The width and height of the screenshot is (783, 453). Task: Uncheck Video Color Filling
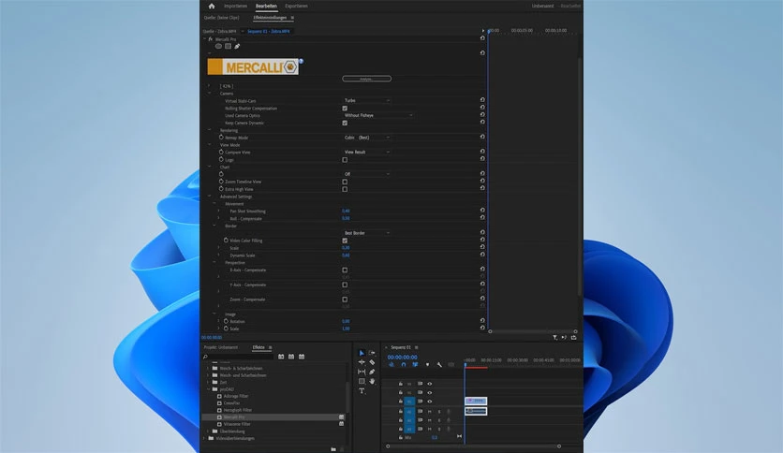coord(345,241)
